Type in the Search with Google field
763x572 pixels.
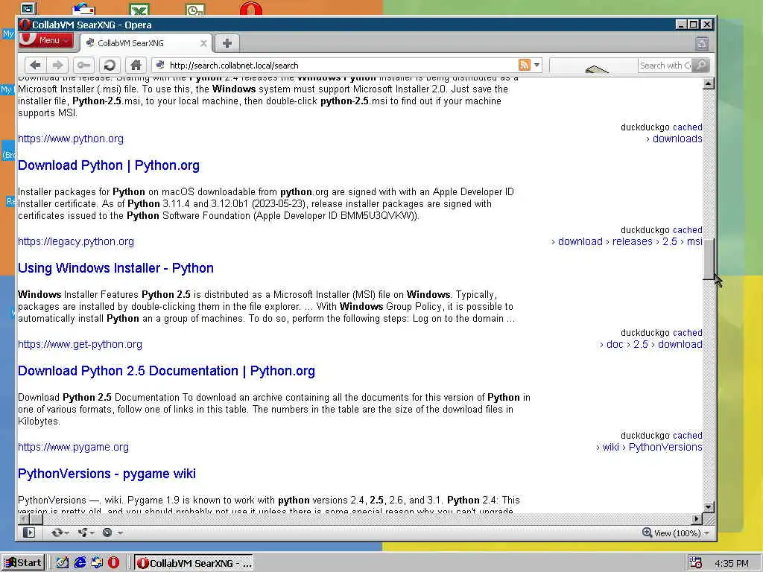point(665,66)
